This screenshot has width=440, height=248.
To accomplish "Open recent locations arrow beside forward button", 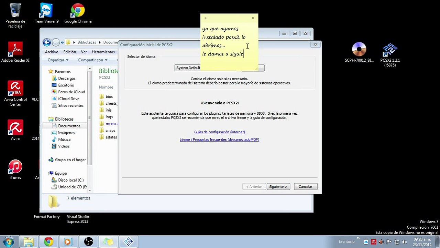I will pyautogui.click(x=62, y=42).
